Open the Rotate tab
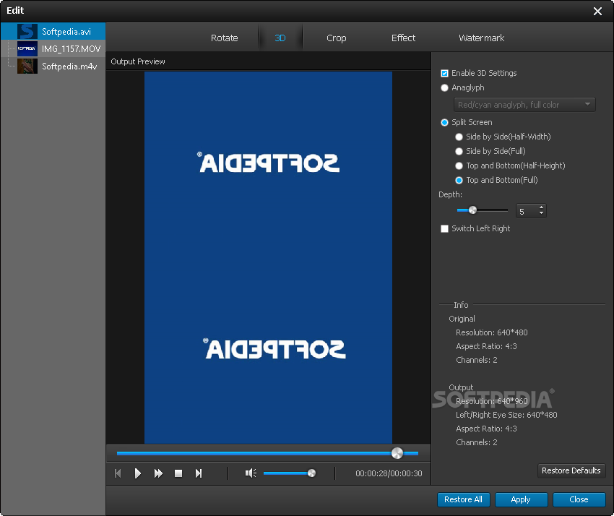 (x=225, y=38)
